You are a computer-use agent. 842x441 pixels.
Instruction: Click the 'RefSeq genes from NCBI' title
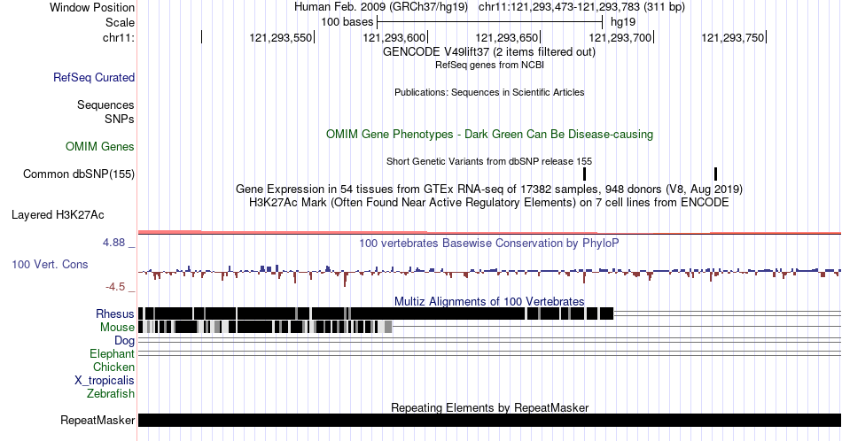point(489,65)
